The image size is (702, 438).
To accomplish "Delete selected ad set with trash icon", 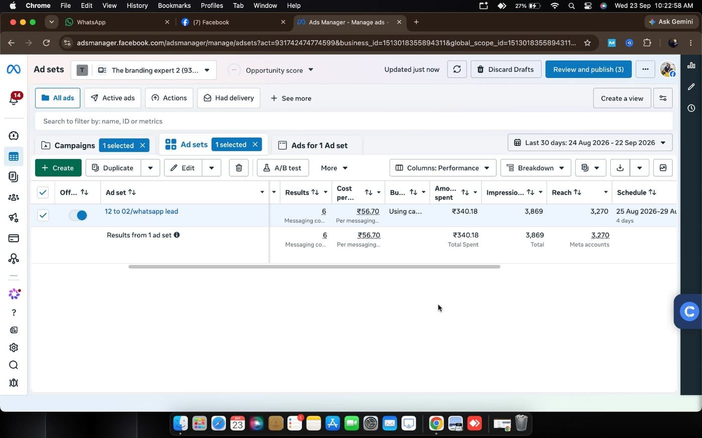I will coord(239,168).
